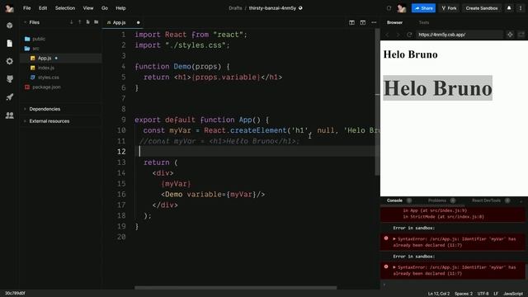Click the download arrow icon in Files header

pyautogui.click(x=72, y=22)
